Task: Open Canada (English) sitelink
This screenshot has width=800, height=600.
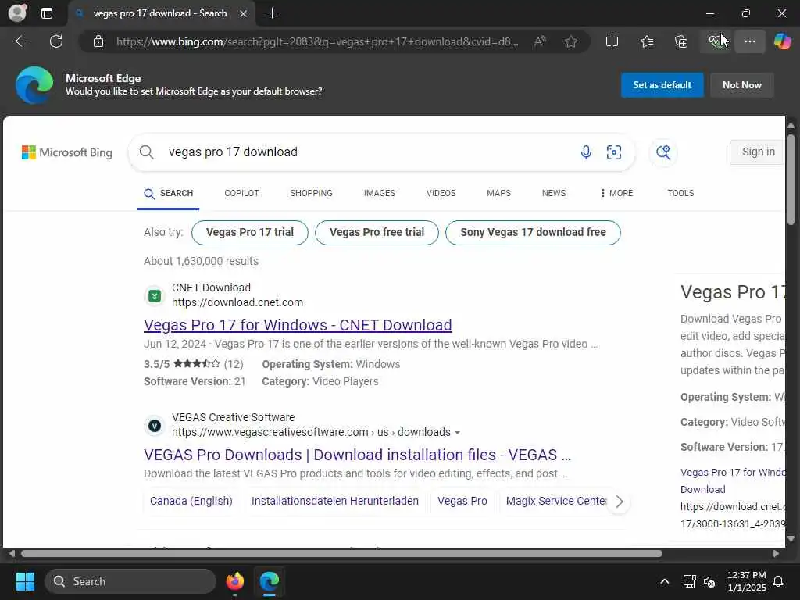Action: click(x=191, y=501)
